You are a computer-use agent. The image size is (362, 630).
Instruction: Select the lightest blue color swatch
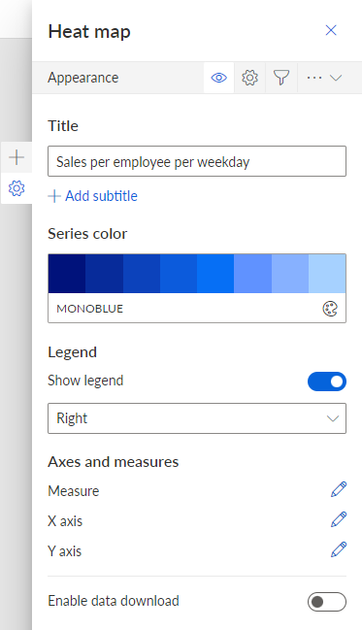point(327,273)
